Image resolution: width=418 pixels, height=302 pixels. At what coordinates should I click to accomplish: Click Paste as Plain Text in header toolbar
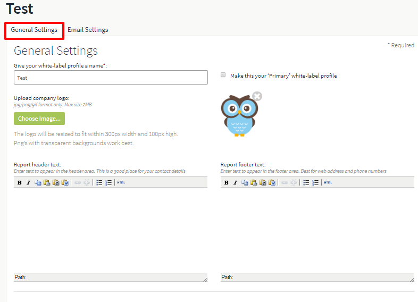[56, 182]
